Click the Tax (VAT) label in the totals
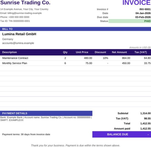This screenshot has height=147, width=151. [122, 118]
